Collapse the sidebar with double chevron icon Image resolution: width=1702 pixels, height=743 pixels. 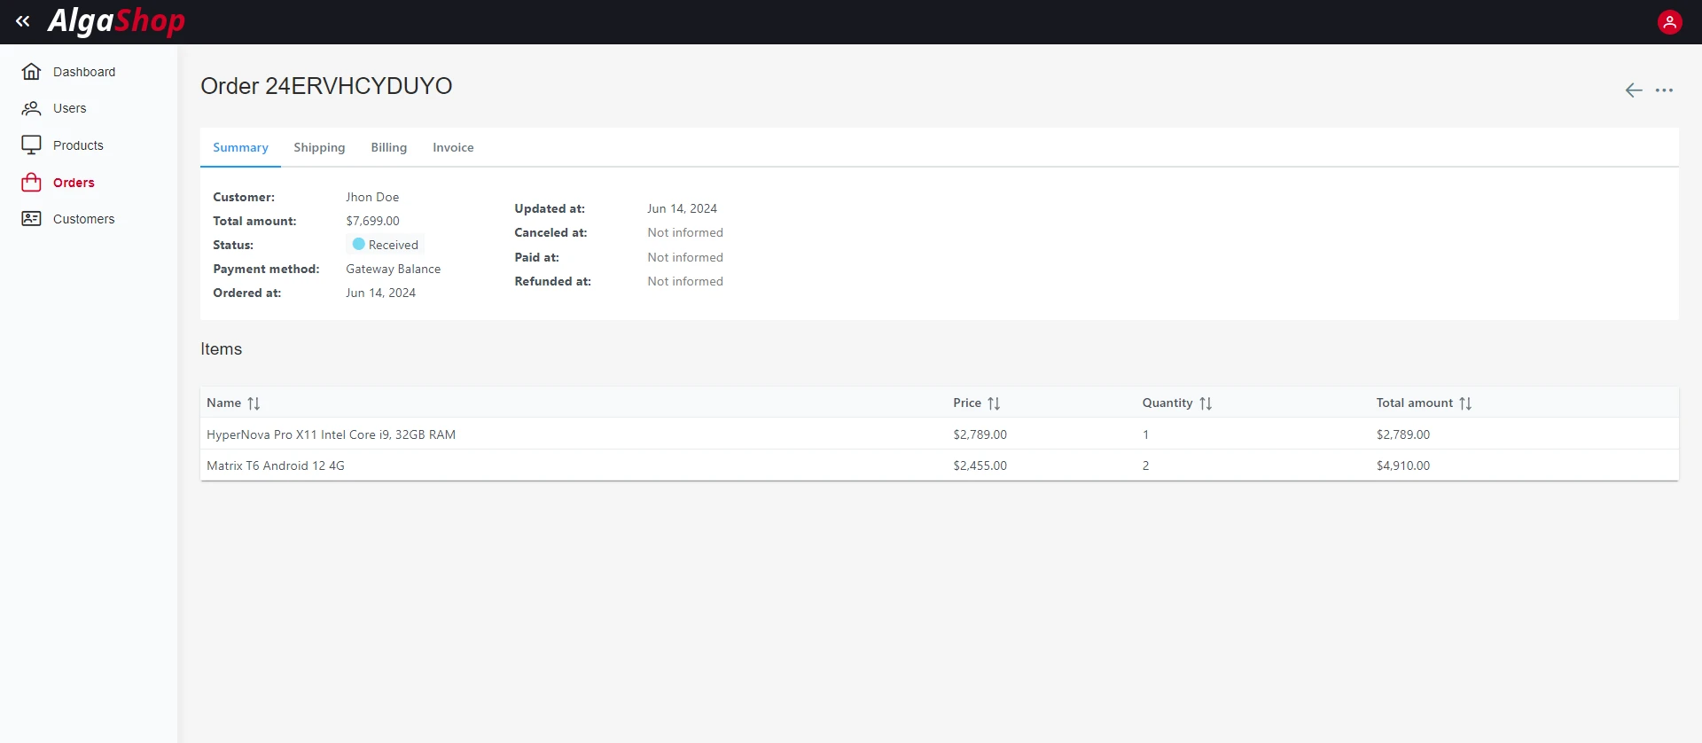coord(23,21)
